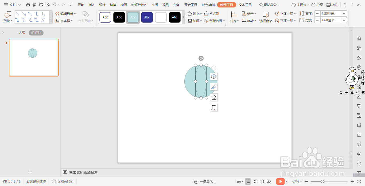Click the Undo arrow icon
This screenshot has width=365, height=186.
point(55,5)
